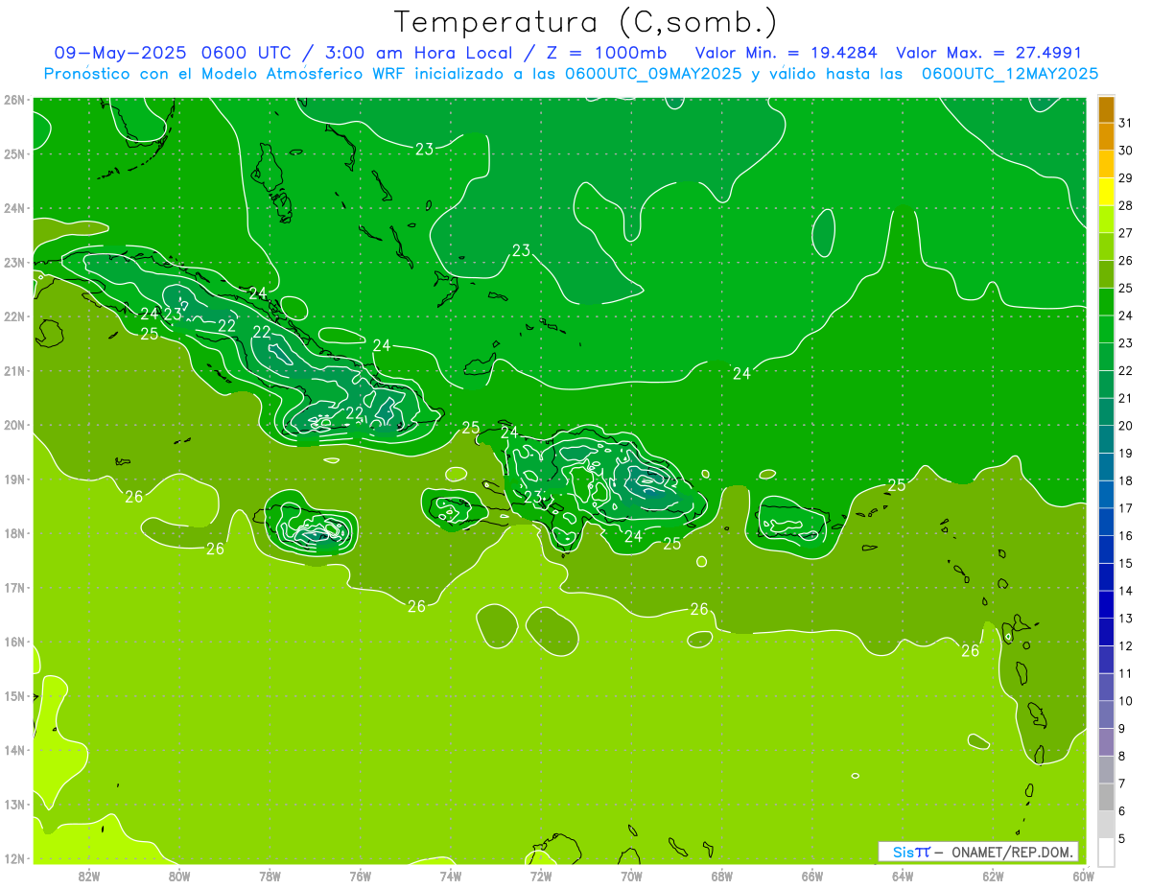1151x889 pixels.
Task: Click the title "Temperatura (C,somb.)"
Action: [x=586, y=21]
